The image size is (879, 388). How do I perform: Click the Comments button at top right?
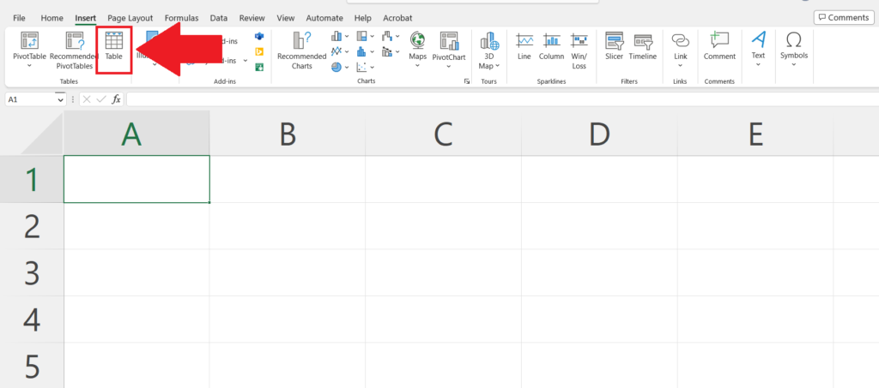843,17
